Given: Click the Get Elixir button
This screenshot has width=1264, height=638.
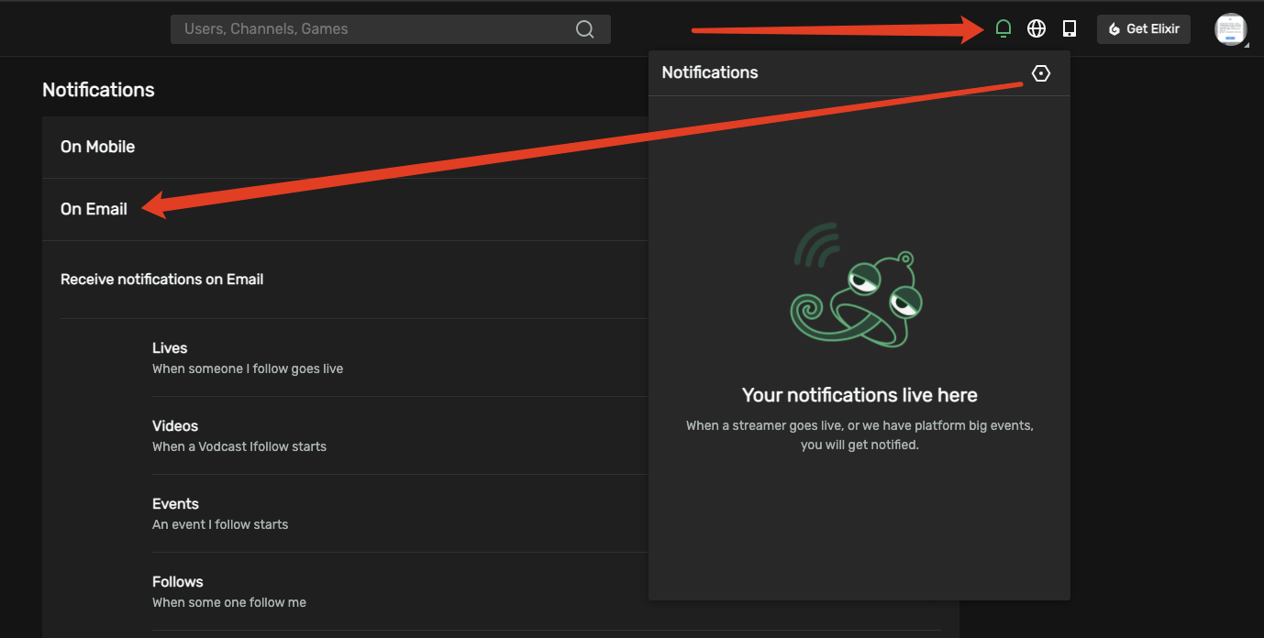Looking at the screenshot, I should (x=1143, y=28).
